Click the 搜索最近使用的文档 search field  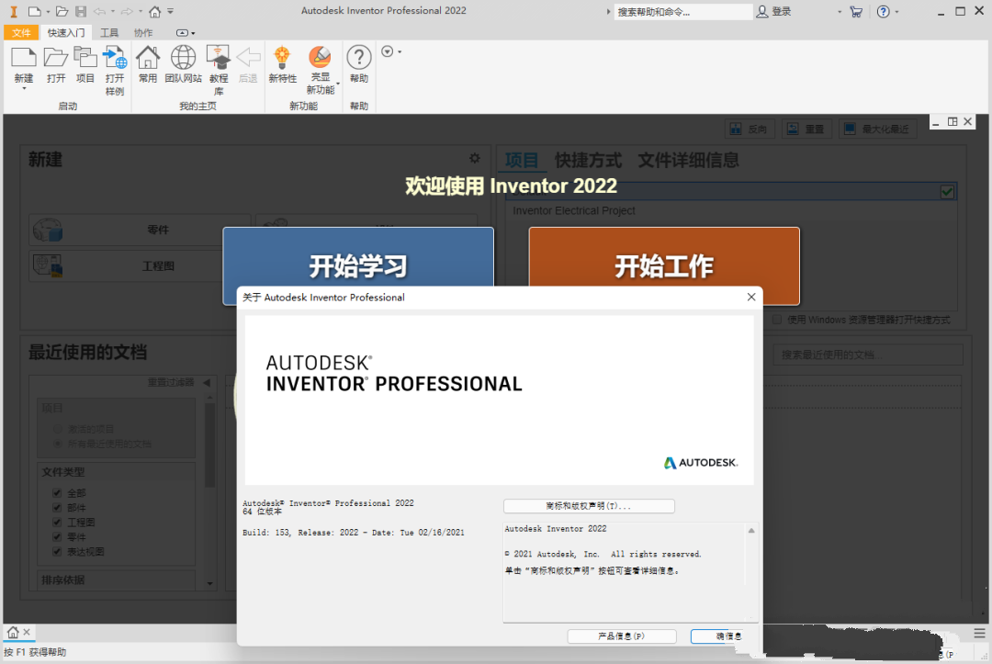pos(868,355)
